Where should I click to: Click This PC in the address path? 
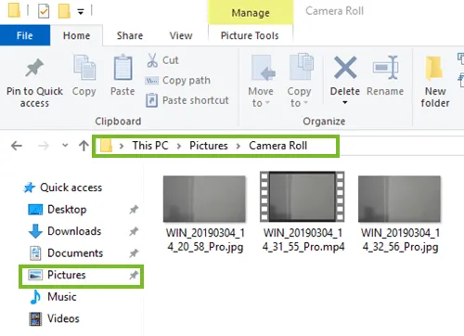tap(150, 146)
